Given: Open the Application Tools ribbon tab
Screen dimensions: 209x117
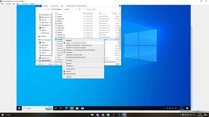Looking at the screenshot, I should 76,6.
